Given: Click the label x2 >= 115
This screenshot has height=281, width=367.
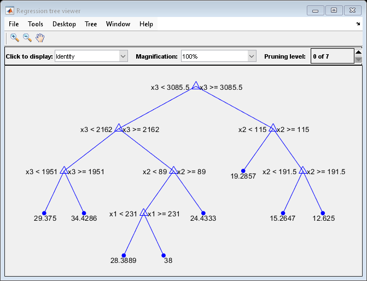Looking at the screenshot, I should coord(293,130).
